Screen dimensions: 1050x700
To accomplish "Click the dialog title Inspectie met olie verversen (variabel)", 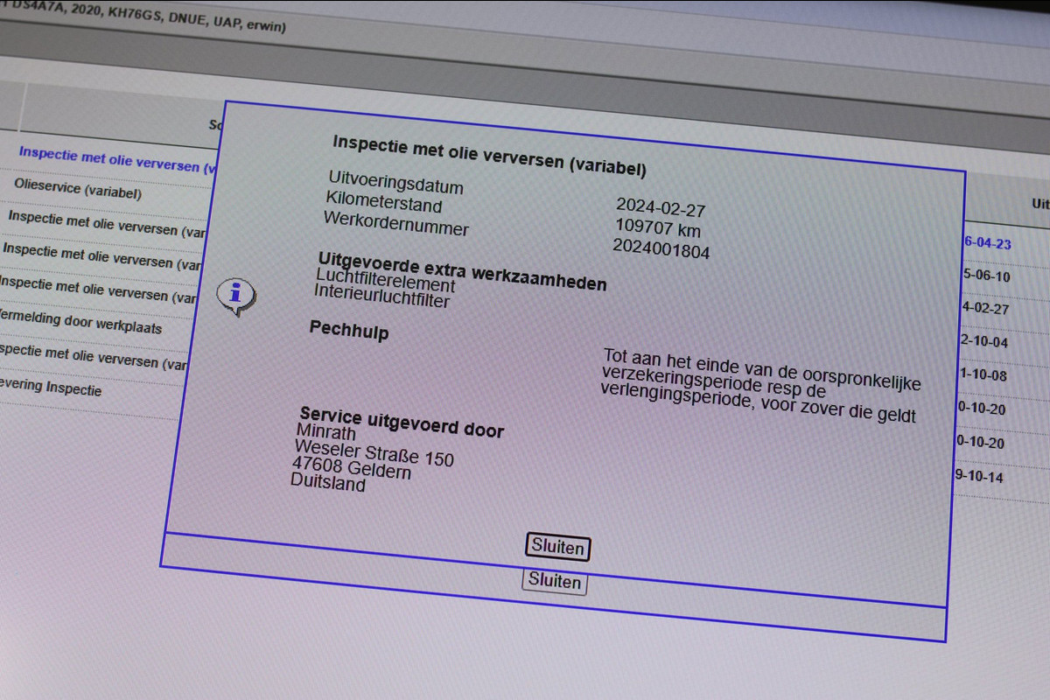I will click(x=489, y=156).
